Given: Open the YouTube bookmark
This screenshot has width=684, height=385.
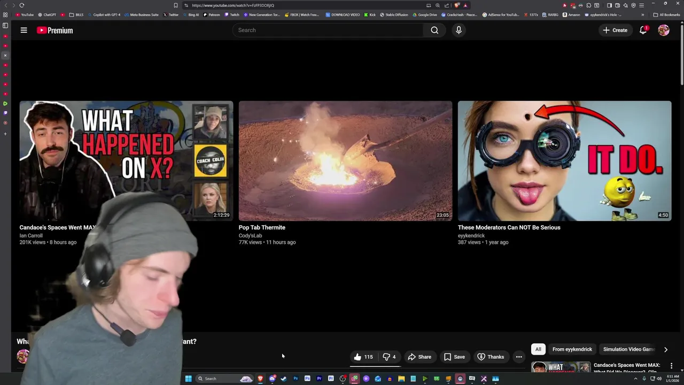Looking at the screenshot, I should (x=25, y=15).
